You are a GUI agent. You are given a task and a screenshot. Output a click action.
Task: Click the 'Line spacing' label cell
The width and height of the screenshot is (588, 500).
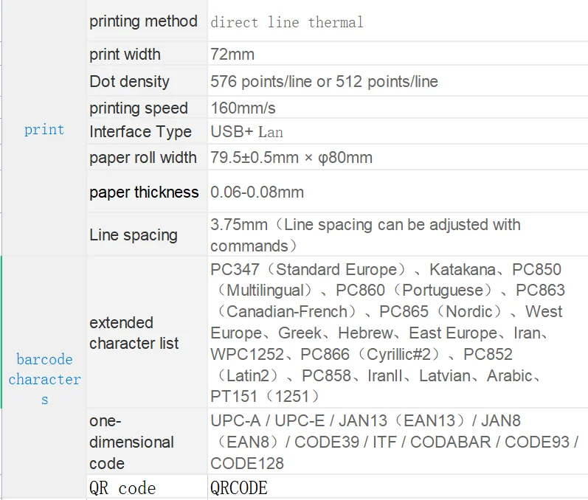134,235
